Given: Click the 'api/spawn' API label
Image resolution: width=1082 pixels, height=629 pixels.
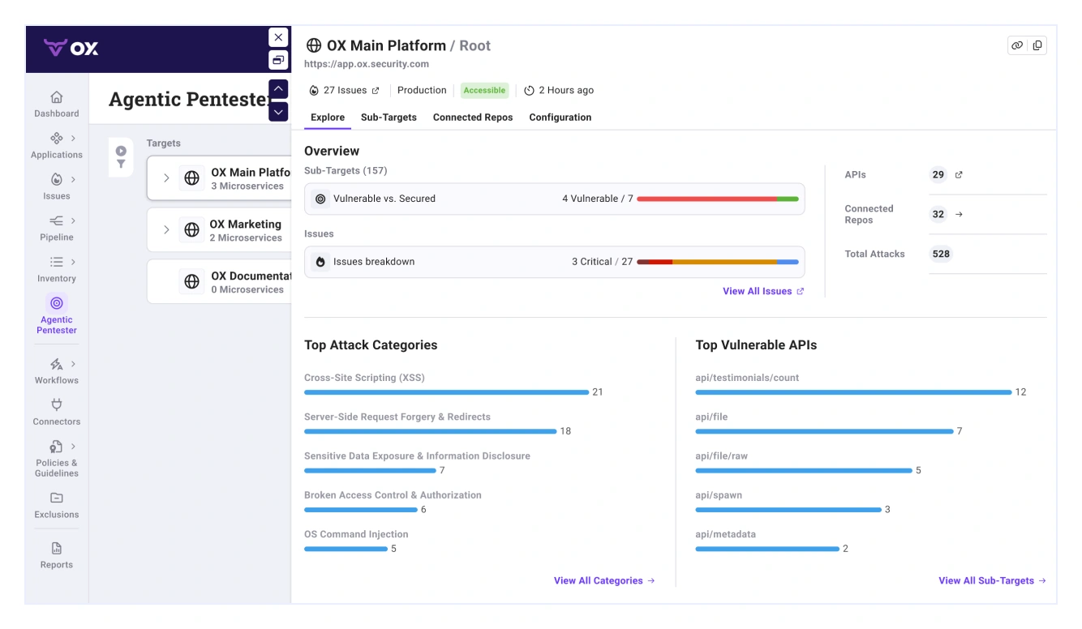Looking at the screenshot, I should (x=719, y=495).
